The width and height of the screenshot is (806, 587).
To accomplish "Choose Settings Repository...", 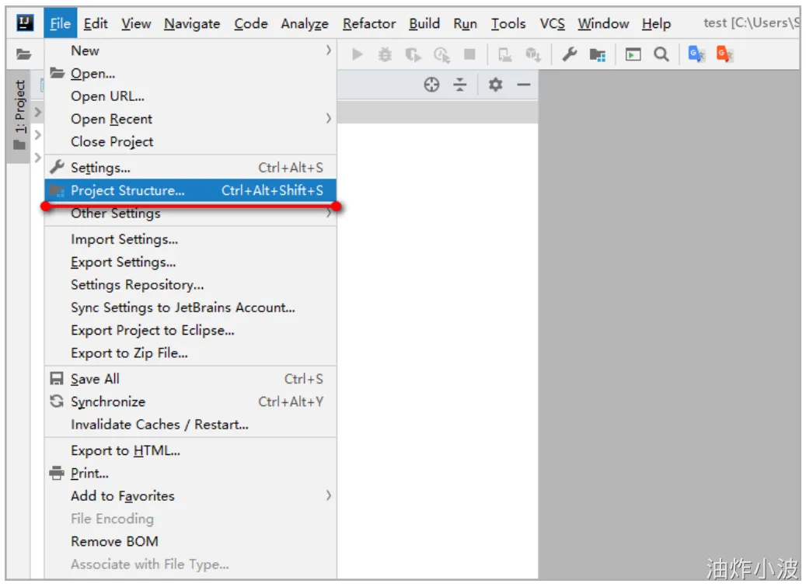I will (190, 284).
